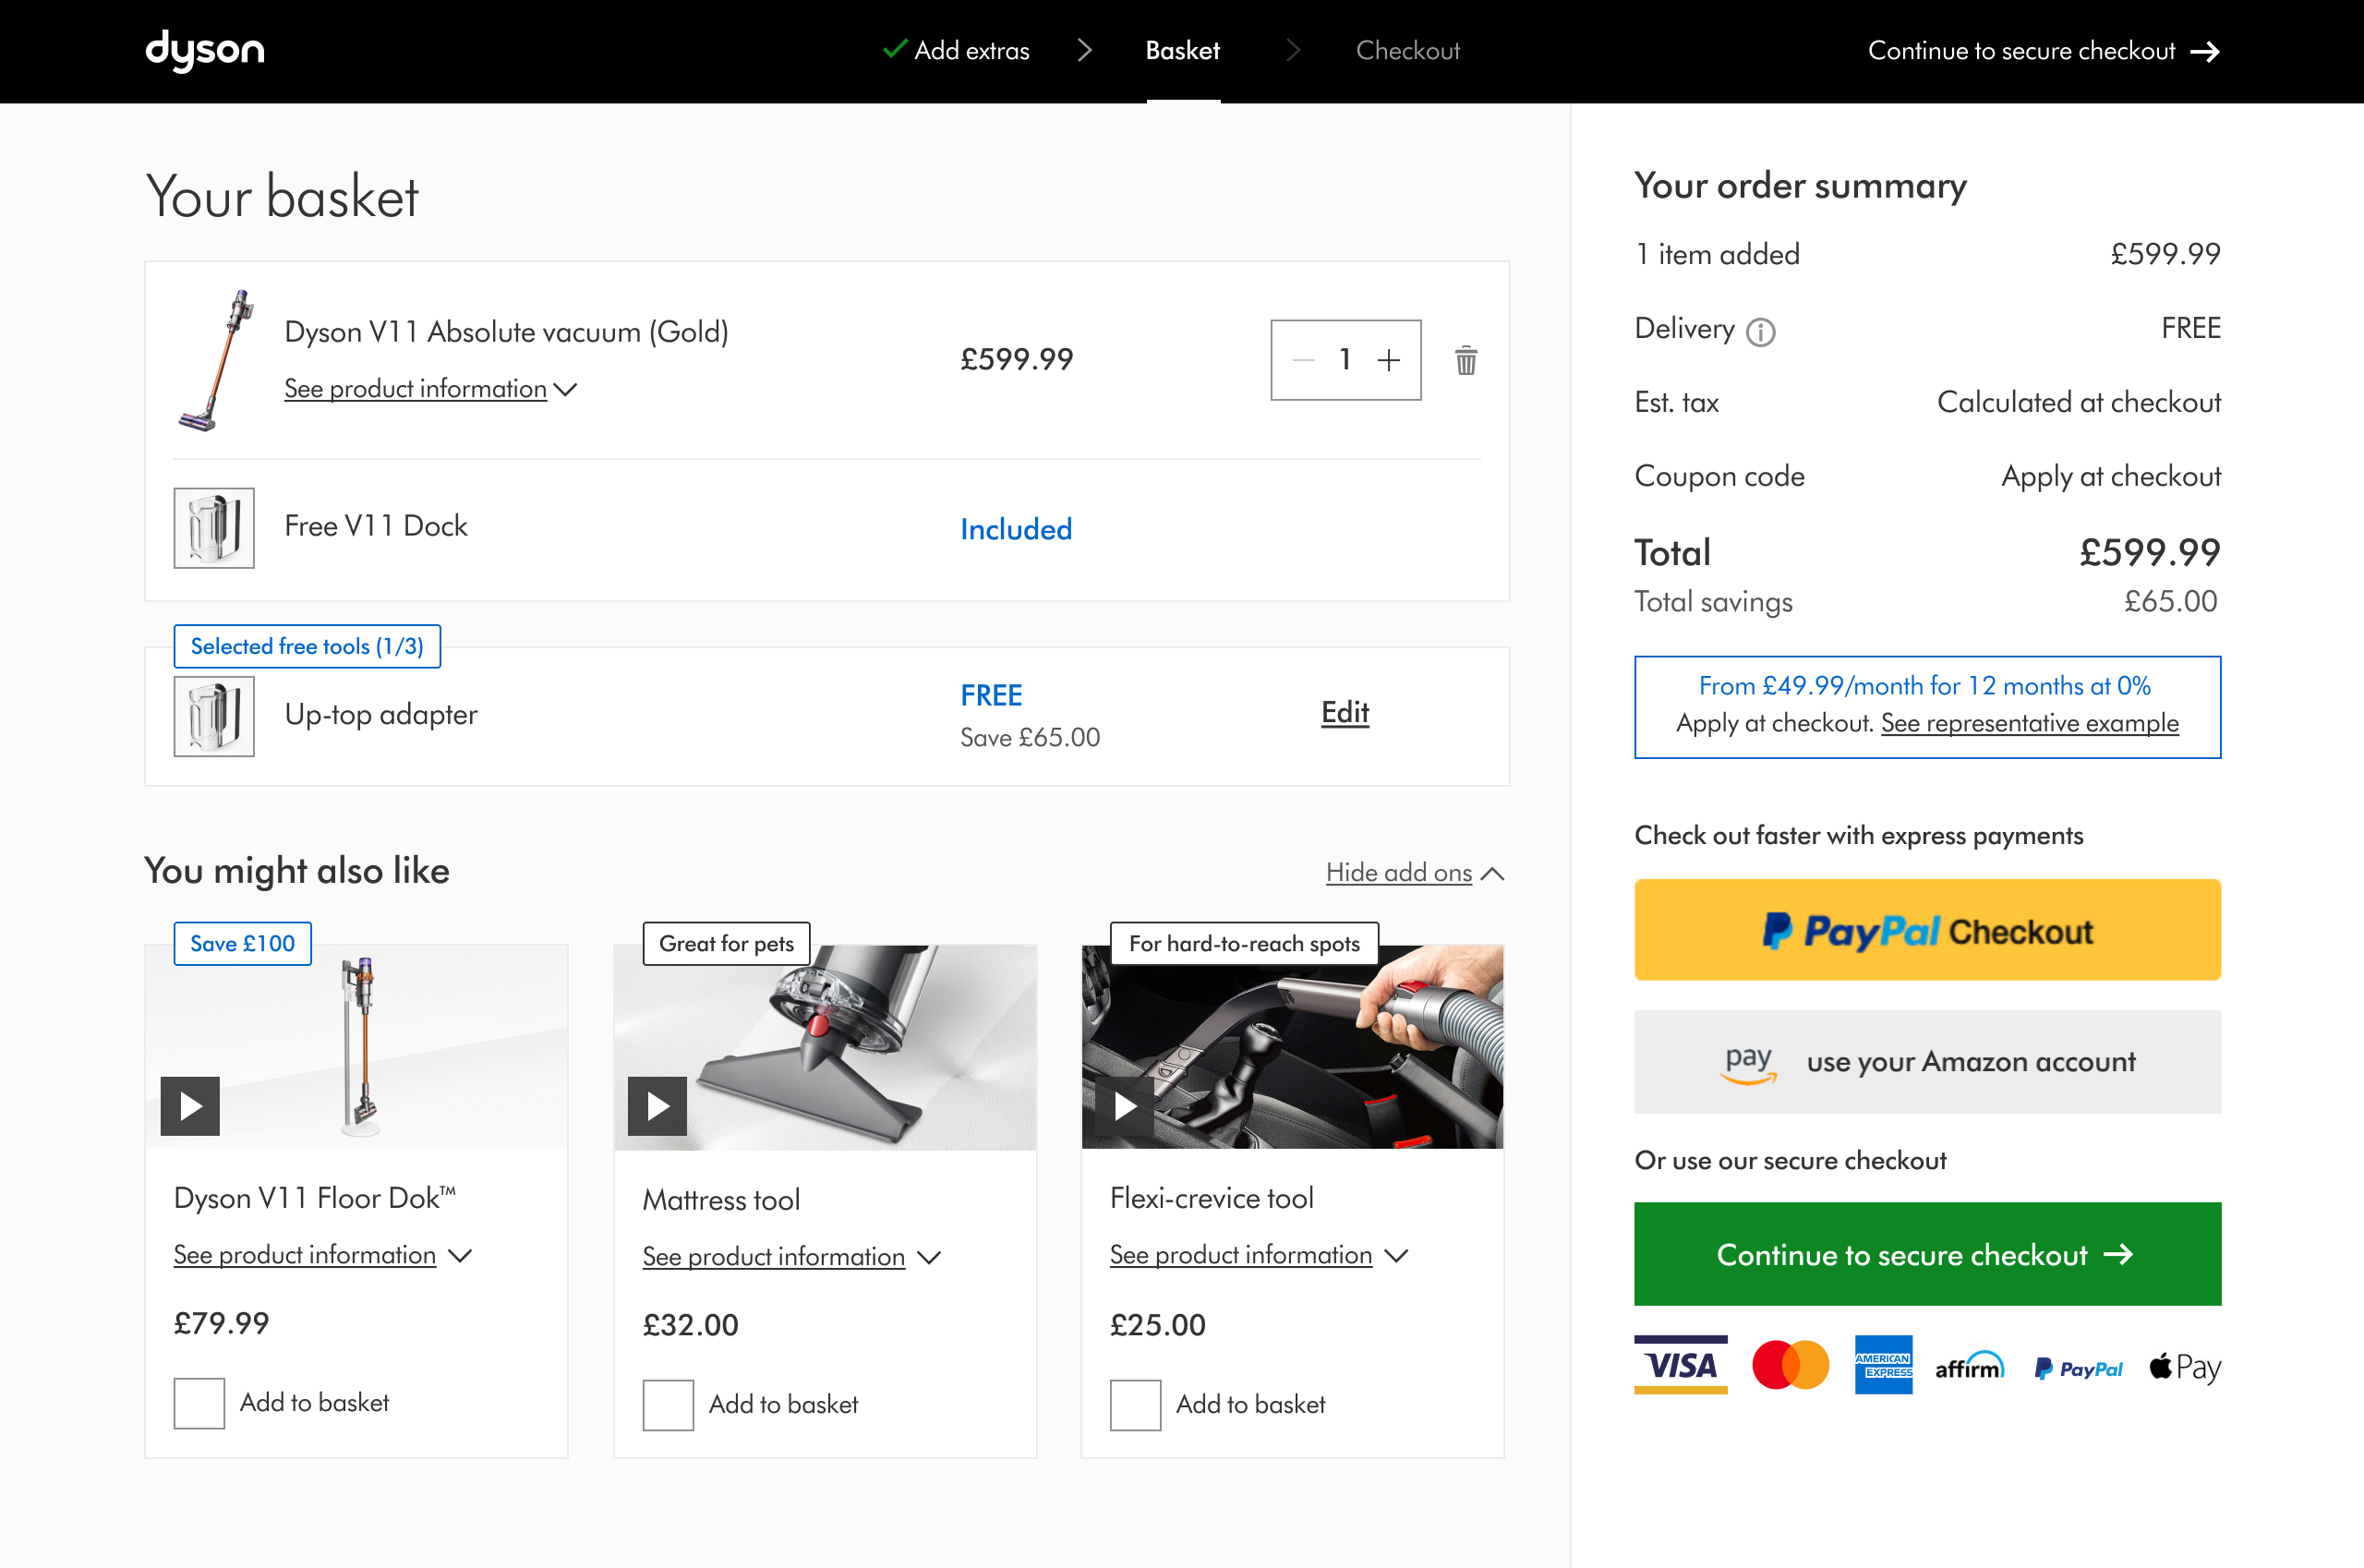2364x1568 pixels.
Task: Click the trash icon to remove vacuum
Action: 1465,360
